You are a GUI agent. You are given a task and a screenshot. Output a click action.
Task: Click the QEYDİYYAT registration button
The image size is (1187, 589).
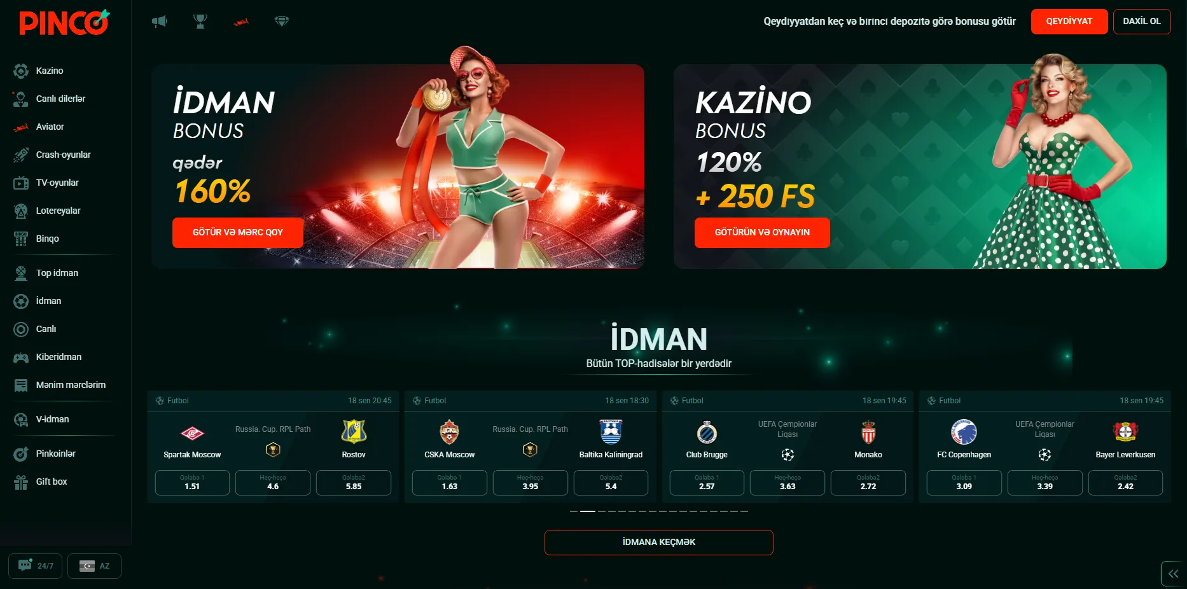(x=1069, y=22)
